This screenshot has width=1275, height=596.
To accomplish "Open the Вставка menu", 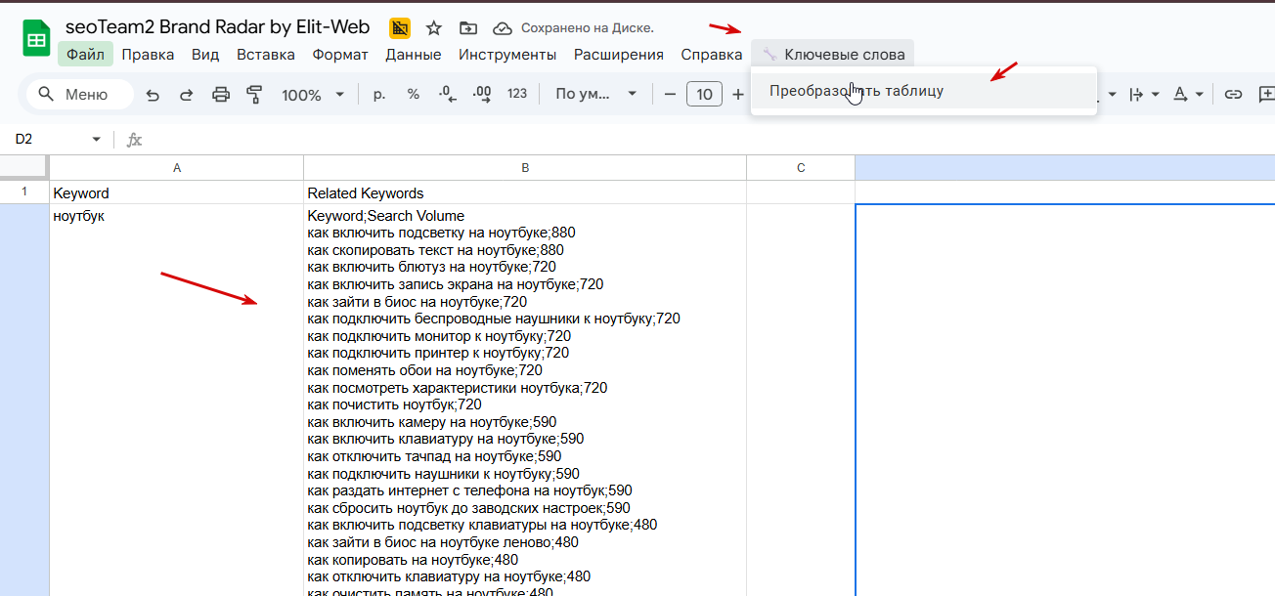I will click(266, 55).
